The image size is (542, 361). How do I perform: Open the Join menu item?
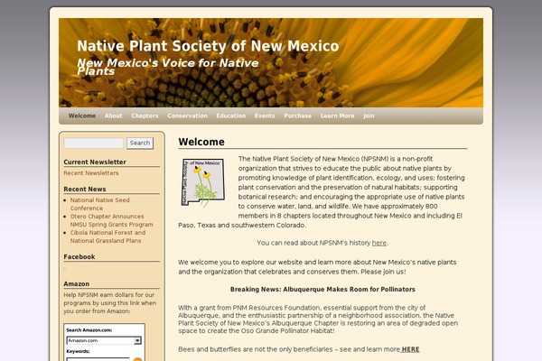point(369,116)
